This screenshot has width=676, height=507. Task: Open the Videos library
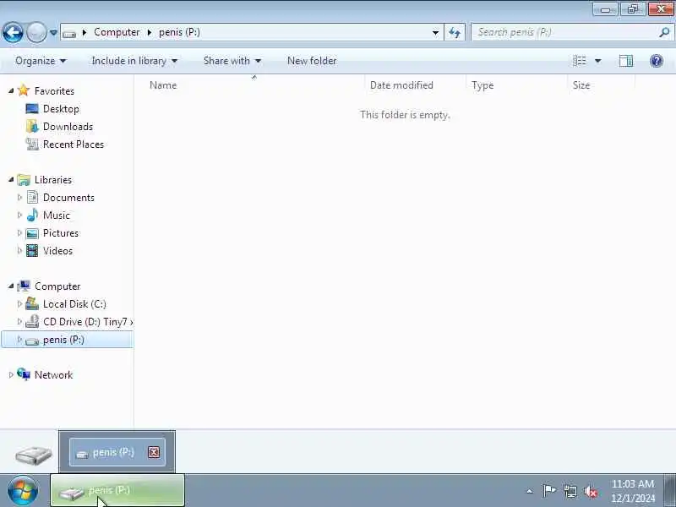[x=57, y=250]
